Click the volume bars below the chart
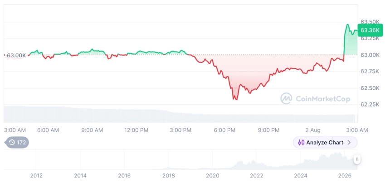Viewport: 390px width, 181px height. pyautogui.click(x=180, y=115)
